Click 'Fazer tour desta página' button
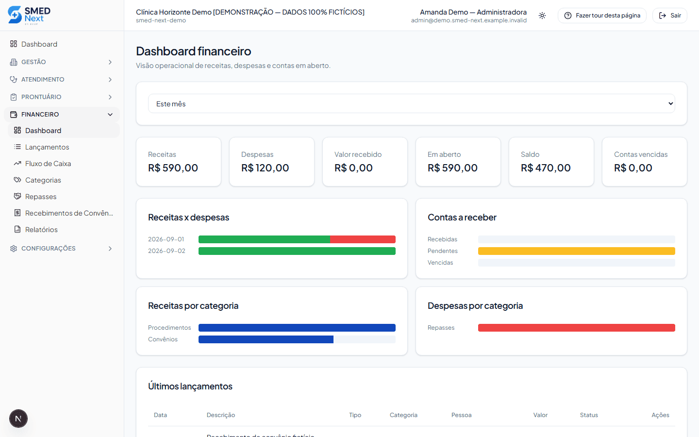The image size is (699, 437). point(602,16)
